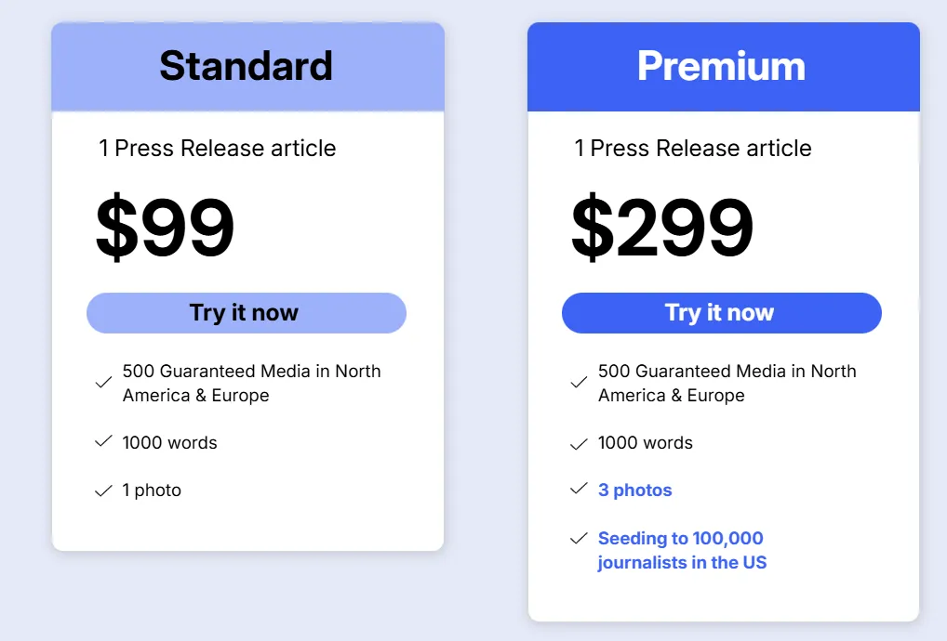
Task: Click Standard's 1000 words feature text
Action: (169, 443)
